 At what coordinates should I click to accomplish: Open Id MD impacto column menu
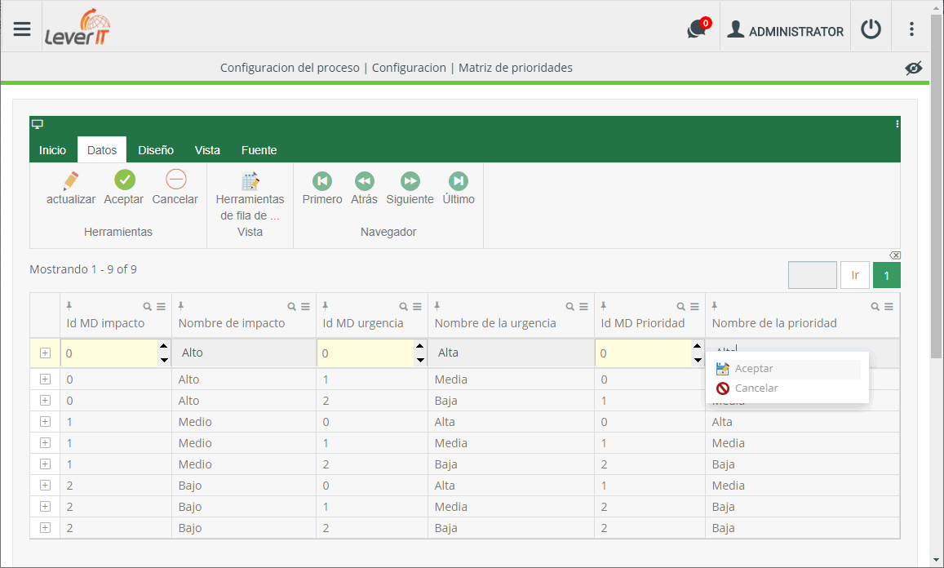161,307
